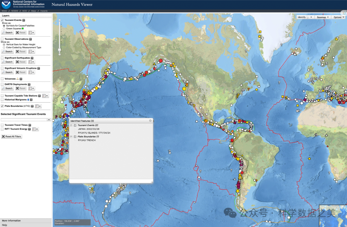Viewport: 347px width, 227px height.
Task: Click legend icon beside RIFT Tsunami Energy
Action: pyautogui.click(x=35, y=129)
